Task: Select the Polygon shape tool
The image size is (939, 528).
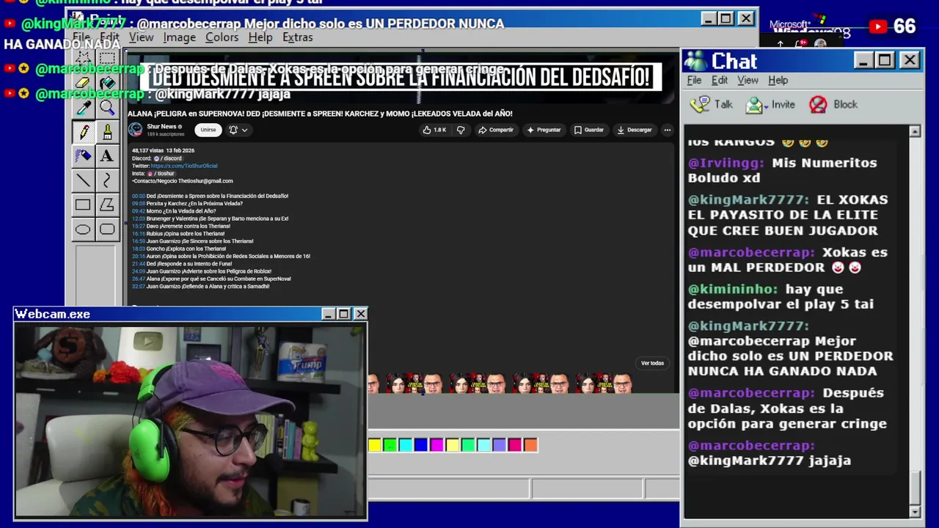Action: pyautogui.click(x=107, y=205)
